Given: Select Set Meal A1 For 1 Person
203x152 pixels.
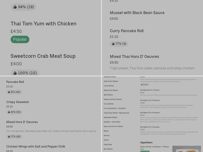Looking at the screenshot, I should pyautogui.click(x=149, y=90).
